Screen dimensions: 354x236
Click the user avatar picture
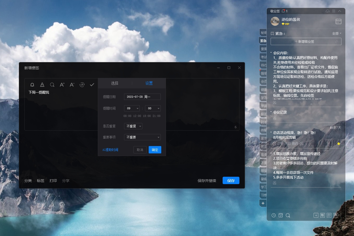[275, 21]
